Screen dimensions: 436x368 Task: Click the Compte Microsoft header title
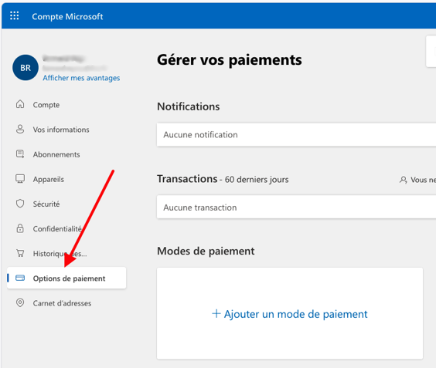click(x=67, y=17)
